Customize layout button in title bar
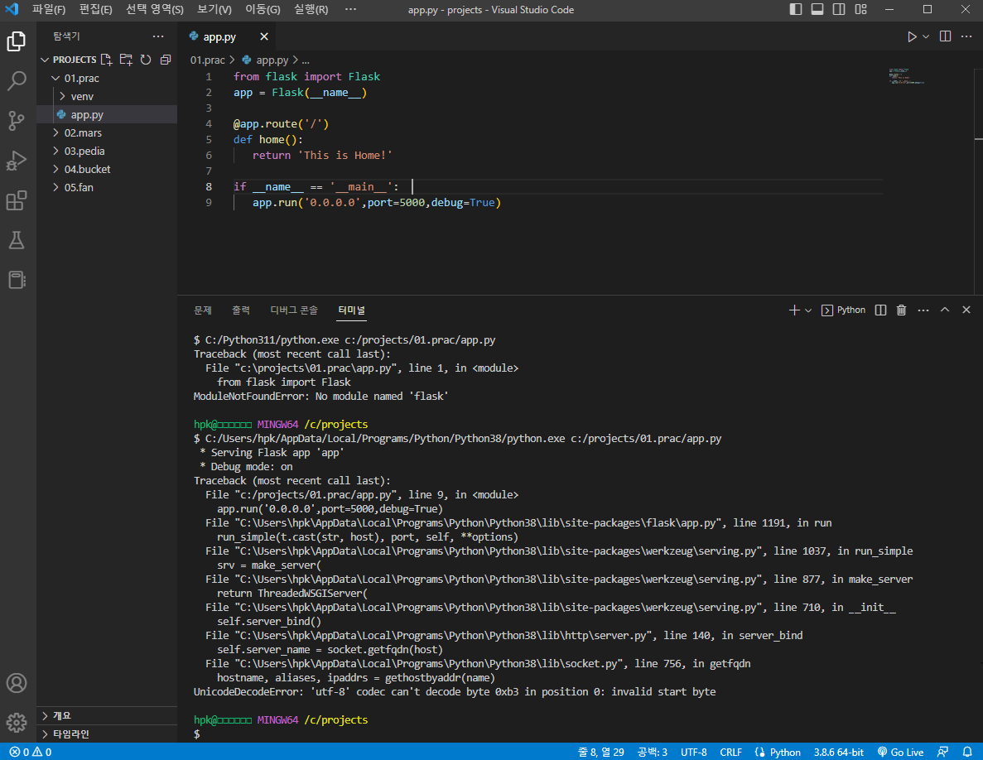983x760 pixels. pyautogui.click(x=860, y=9)
